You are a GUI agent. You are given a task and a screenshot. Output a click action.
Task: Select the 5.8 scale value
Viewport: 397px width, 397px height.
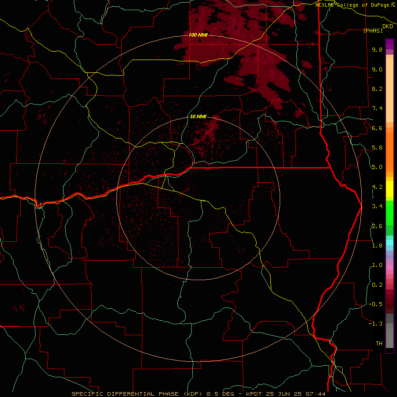point(377,148)
